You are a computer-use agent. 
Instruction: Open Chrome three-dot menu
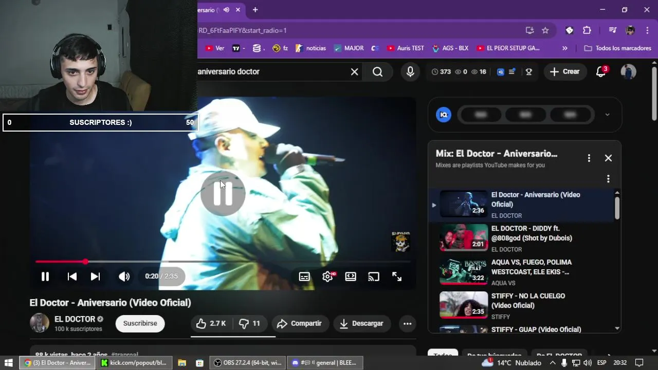pos(647,30)
